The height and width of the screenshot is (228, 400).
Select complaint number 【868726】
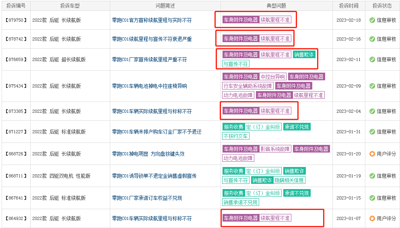coord(16,154)
